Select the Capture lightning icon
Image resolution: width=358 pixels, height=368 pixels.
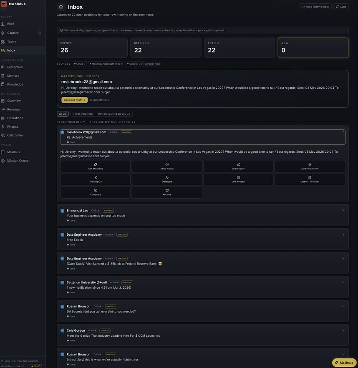(3, 33)
